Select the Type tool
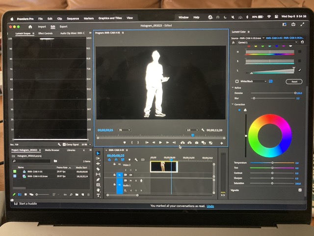The width and height of the screenshot is (314, 236). (x=98, y=195)
